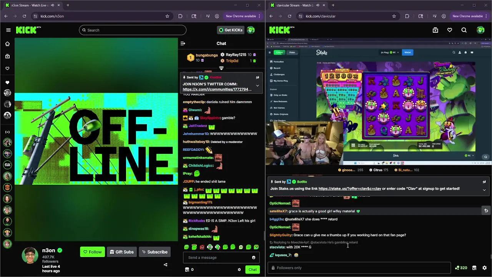Viewport: 492px width, 277px height.
Task: Expand the gift leaderboard in n3on chat
Action: point(221,68)
